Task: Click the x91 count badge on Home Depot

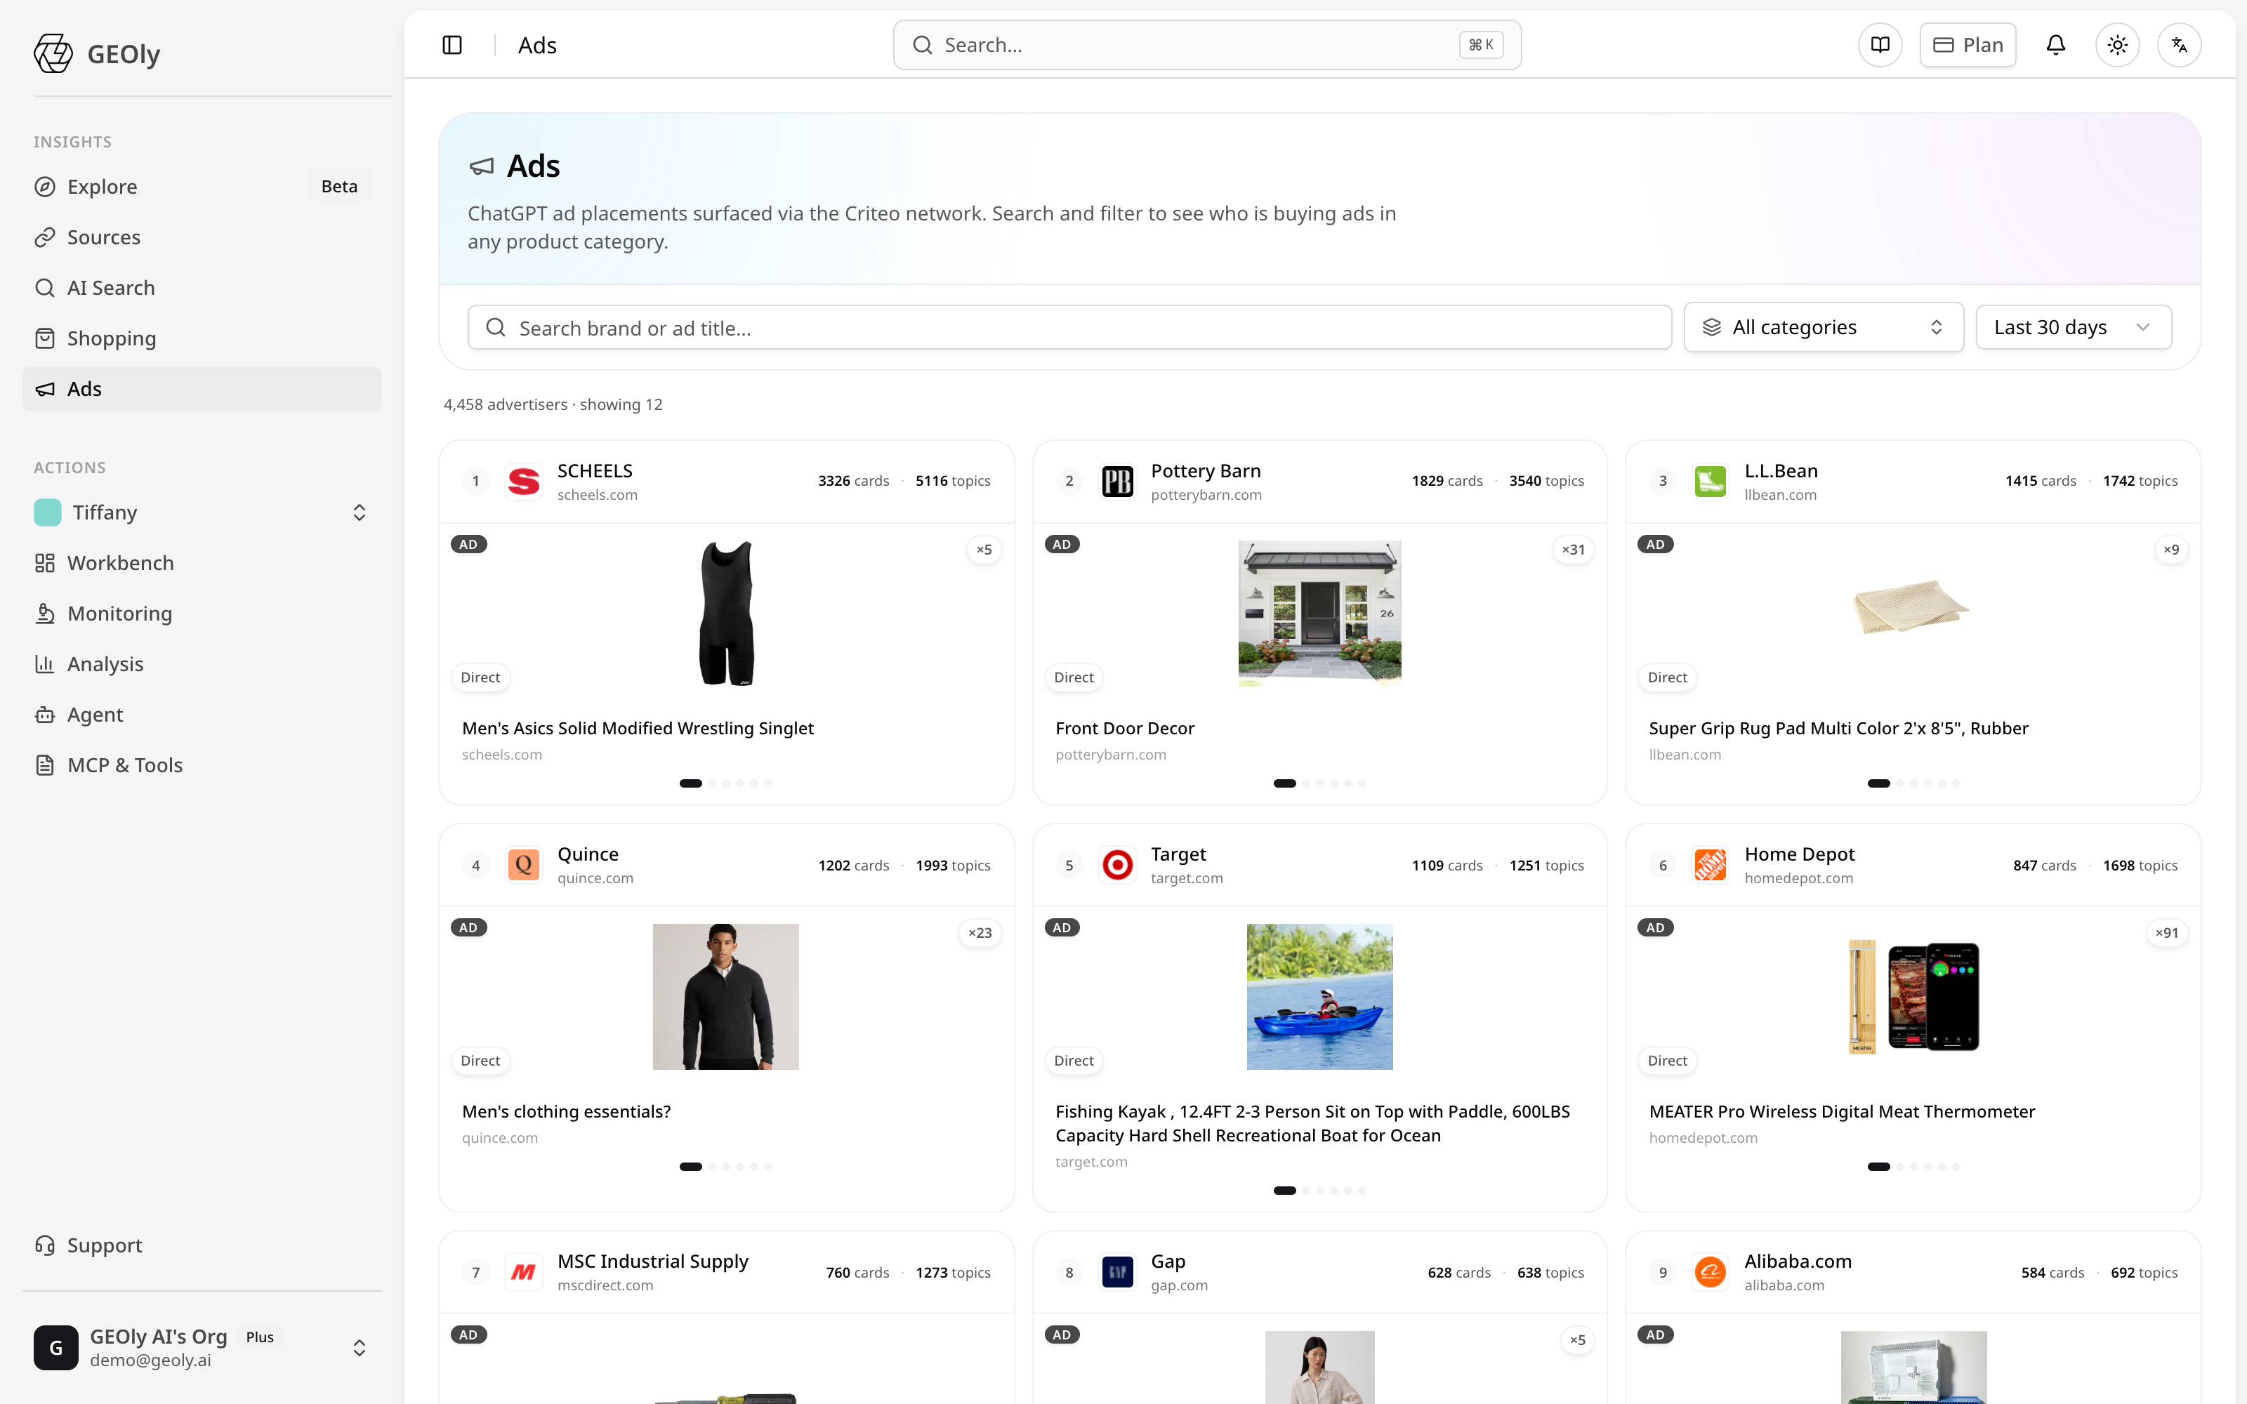Action: [2166, 933]
